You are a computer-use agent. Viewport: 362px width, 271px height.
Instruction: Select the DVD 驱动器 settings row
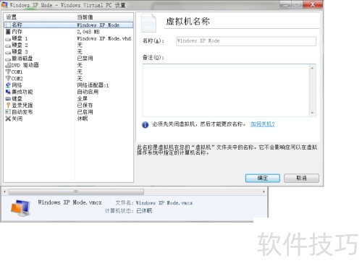(x=69, y=65)
